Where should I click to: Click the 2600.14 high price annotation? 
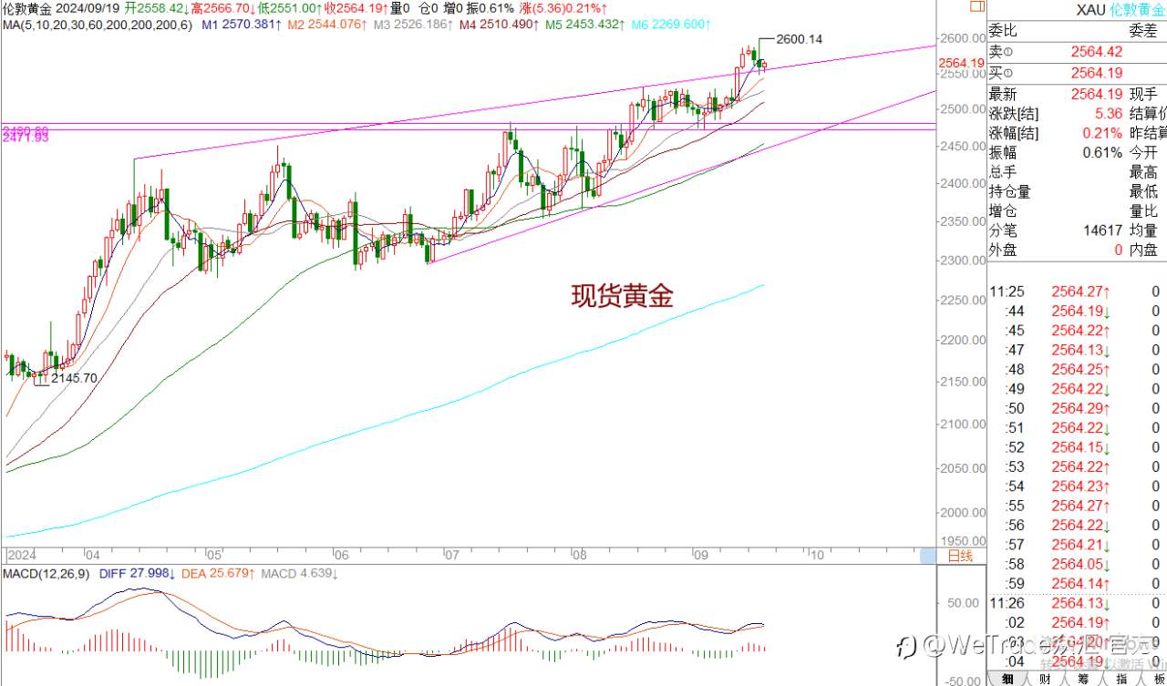[x=798, y=39]
